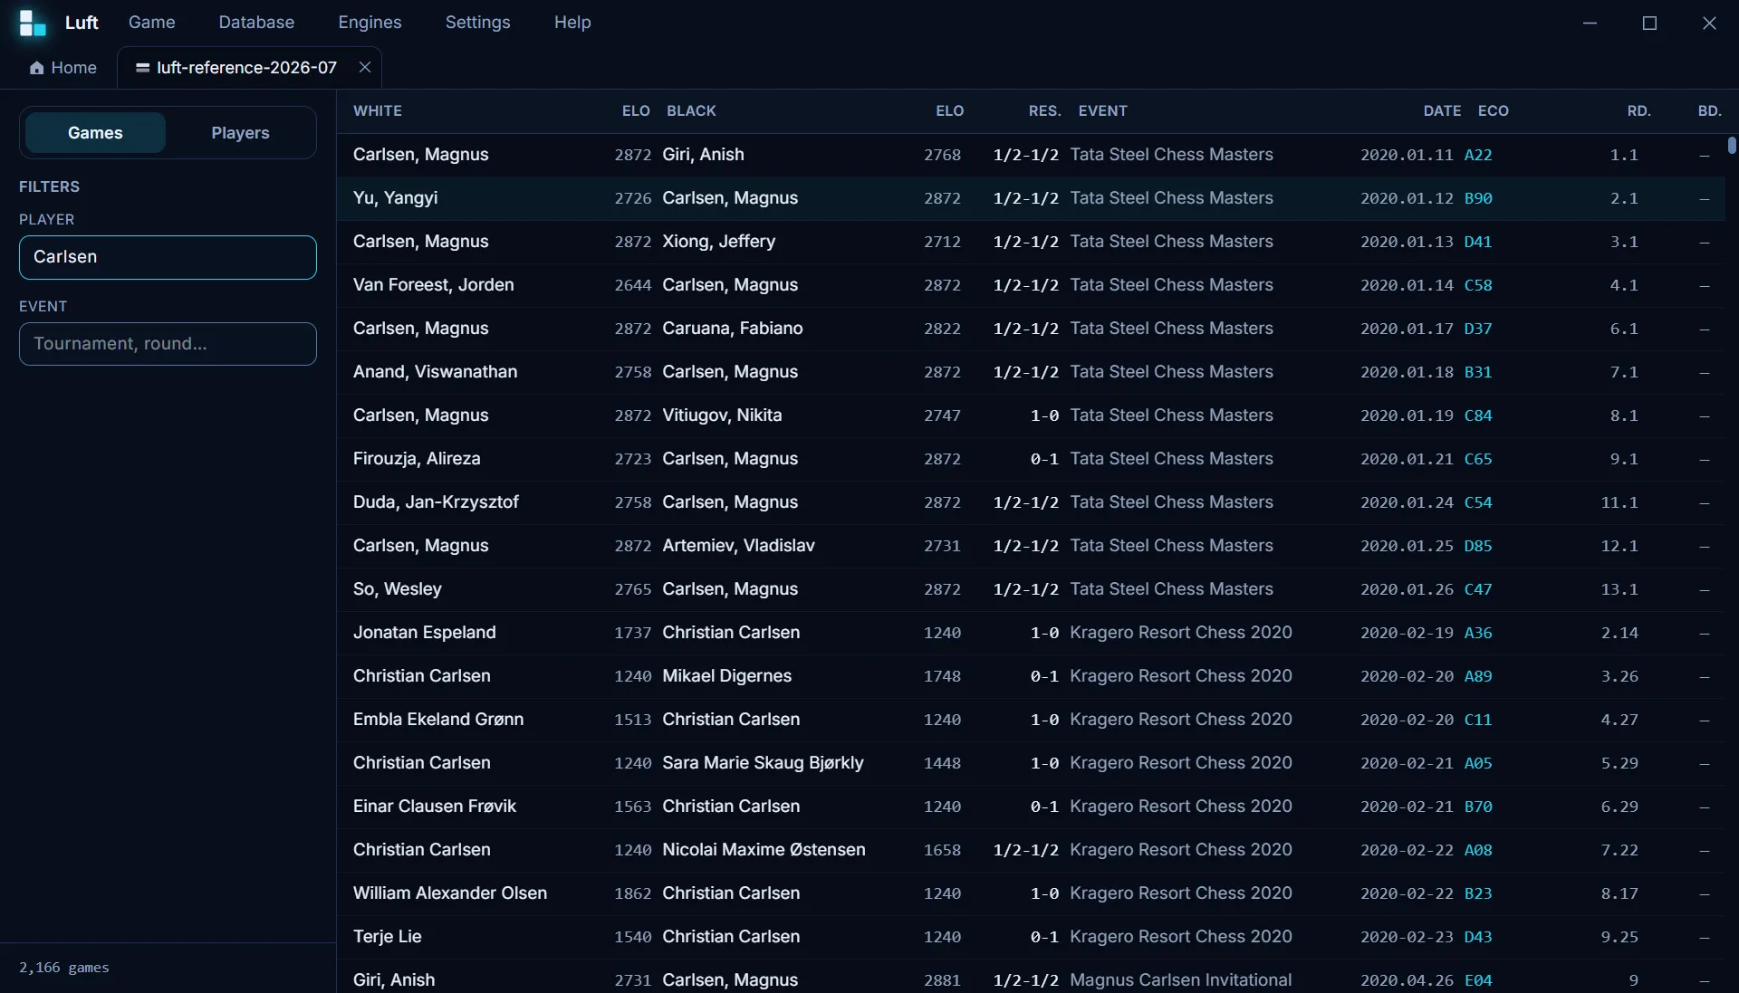Maximize the Luft window

[x=1649, y=23]
